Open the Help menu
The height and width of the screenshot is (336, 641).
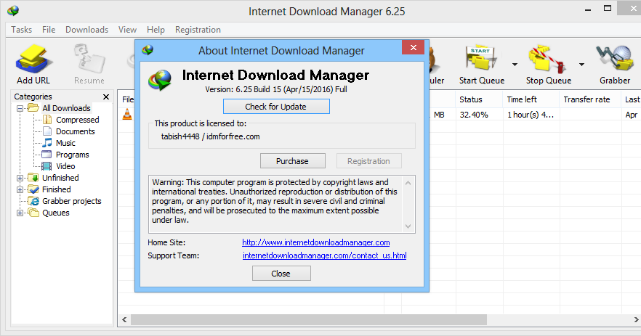click(x=156, y=30)
